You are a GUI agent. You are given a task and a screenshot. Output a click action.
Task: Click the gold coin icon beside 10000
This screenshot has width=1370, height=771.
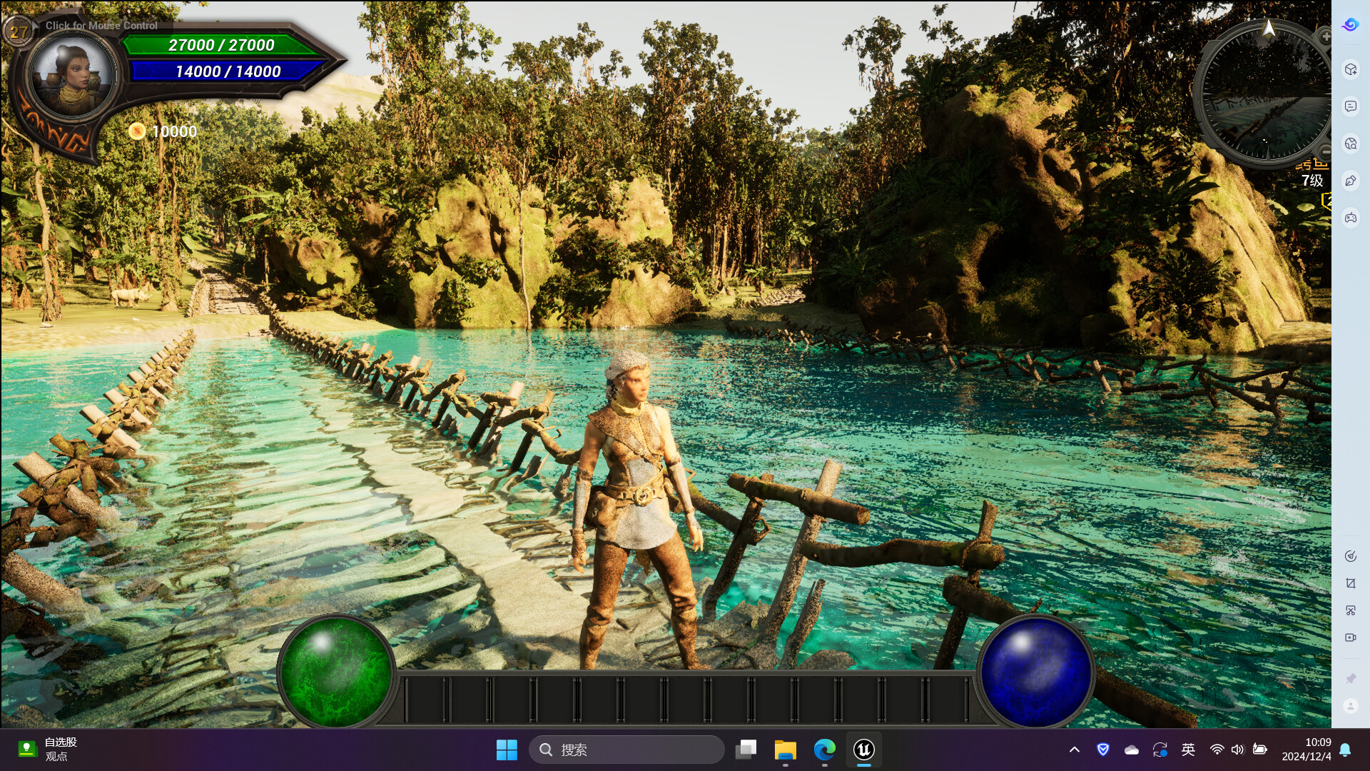pos(137,131)
